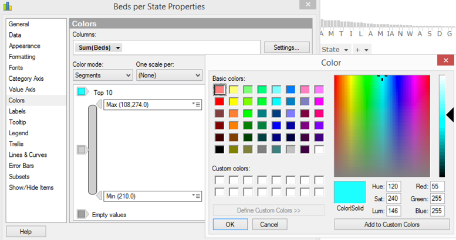Open the One scale per dropdown

pyautogui.click(x=168, y=75)
